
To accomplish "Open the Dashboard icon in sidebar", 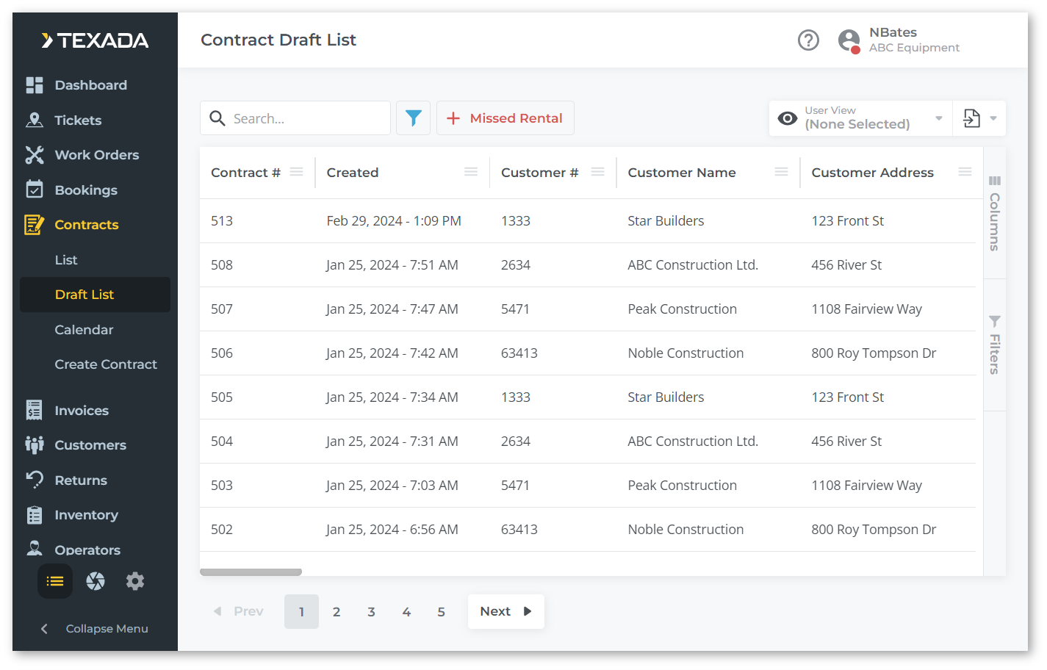I will pos(35,85).
